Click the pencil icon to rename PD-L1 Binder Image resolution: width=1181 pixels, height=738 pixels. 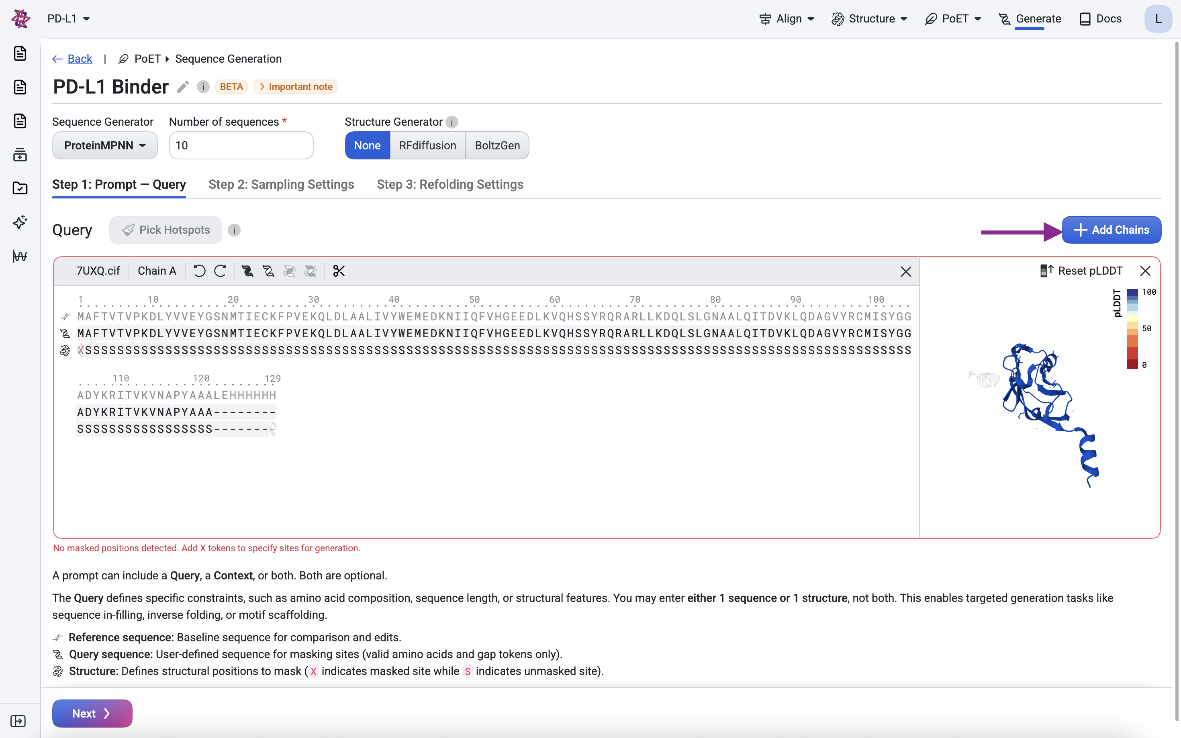[183, 87]
